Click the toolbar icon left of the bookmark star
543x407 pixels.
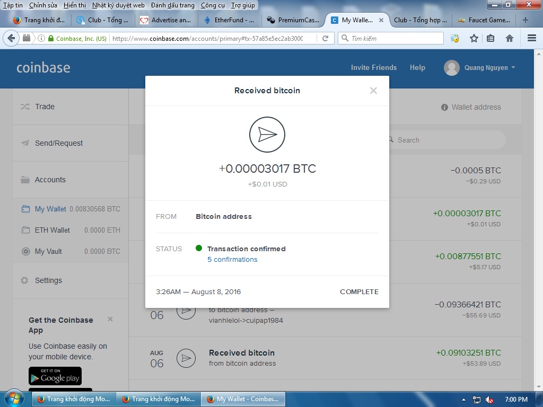click(455, 38)
